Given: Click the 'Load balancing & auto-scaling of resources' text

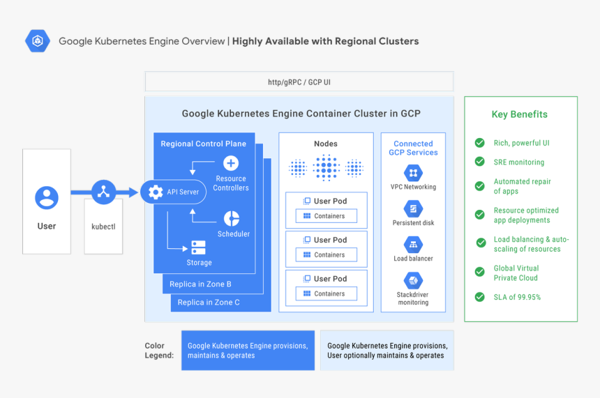Looking at the screenshot, I should coord(532,244).
